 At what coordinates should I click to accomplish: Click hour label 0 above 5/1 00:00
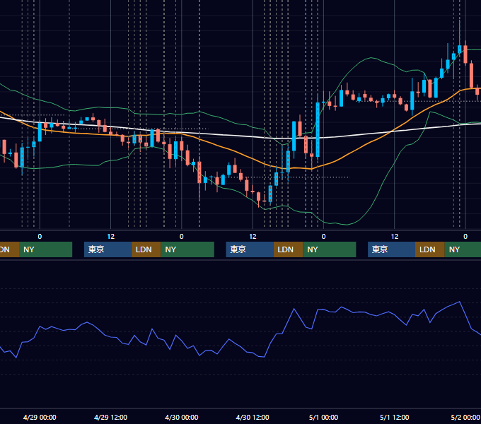pos(324,237)
